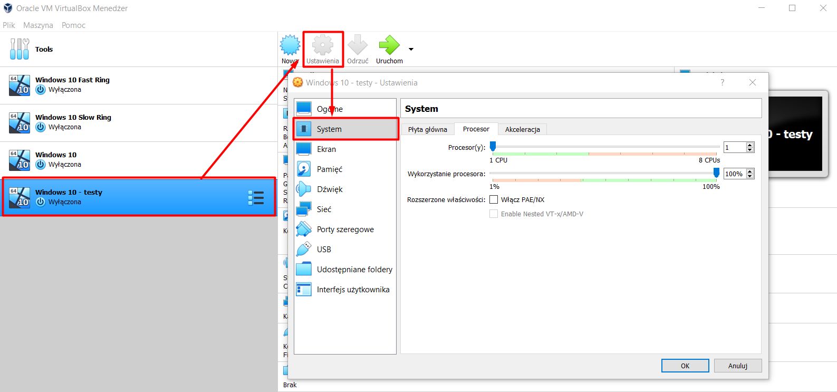Click the VirtualBox app icon in the title bar
The height and width of the screenshot is (392, 837).
tap(8, 8)
